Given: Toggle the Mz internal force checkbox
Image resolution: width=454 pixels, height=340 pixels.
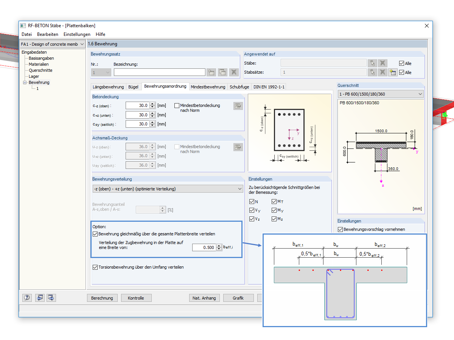Looking at the screenshot, I should [x=274, y=219].
